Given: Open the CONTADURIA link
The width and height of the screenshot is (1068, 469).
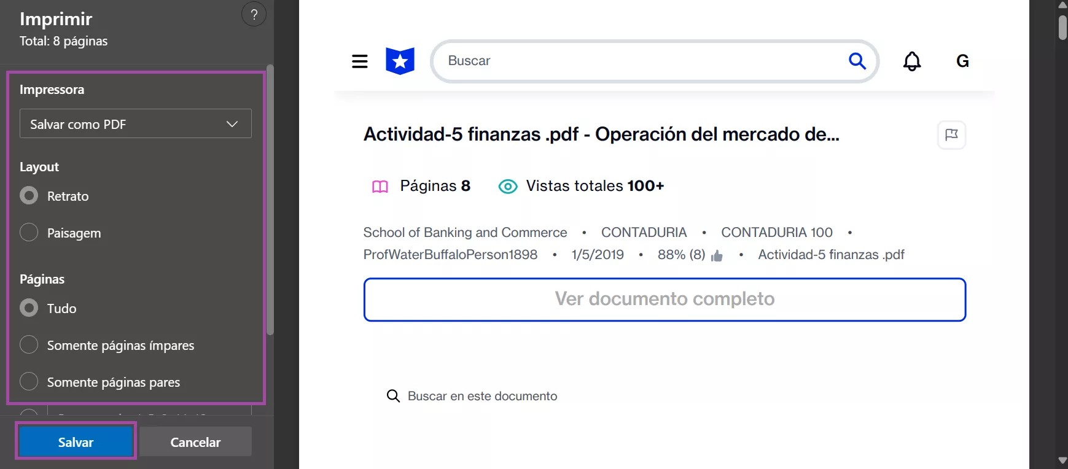Looking at the screenshot, I should (x=644, y=232).
